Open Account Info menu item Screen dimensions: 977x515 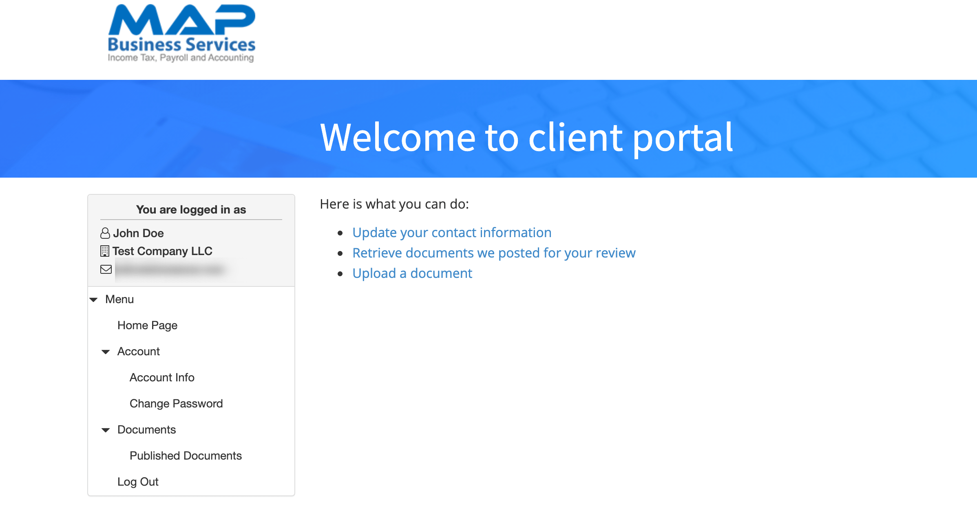[x=162, y=377]
